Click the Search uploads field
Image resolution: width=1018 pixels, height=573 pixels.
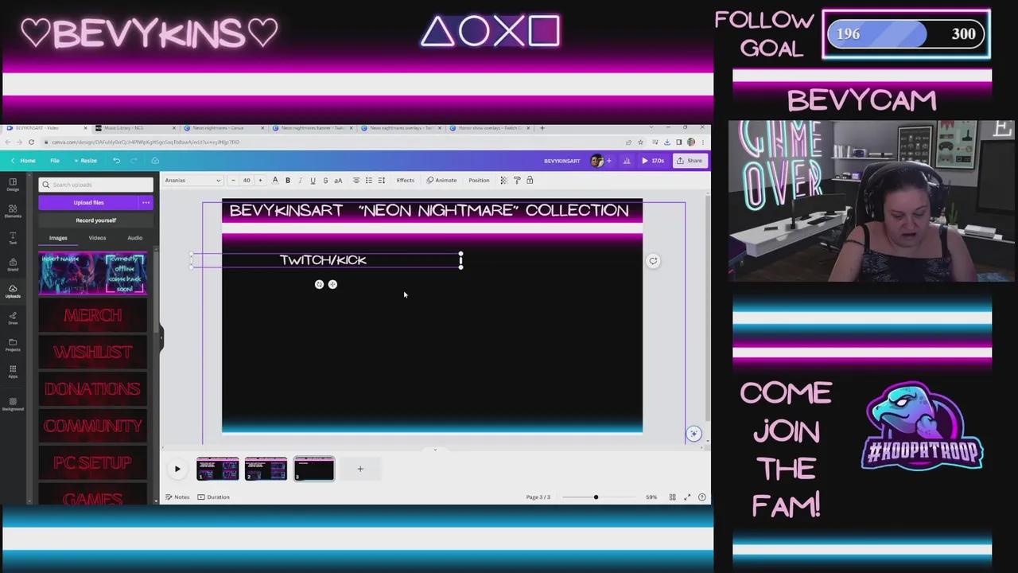click(x=95, y=185)
